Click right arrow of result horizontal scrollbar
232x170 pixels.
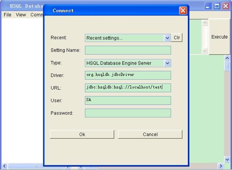click(221, 166)
